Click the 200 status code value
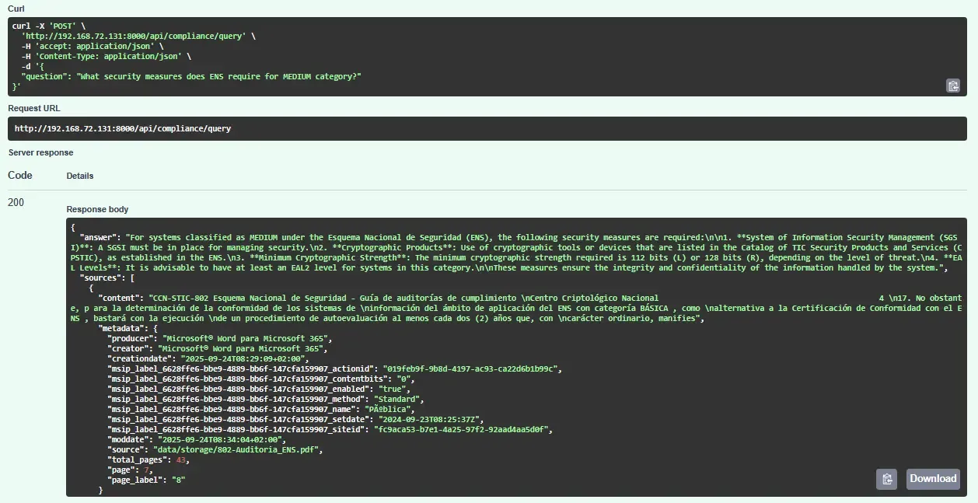The image size is (978, 503). (14, 202)
